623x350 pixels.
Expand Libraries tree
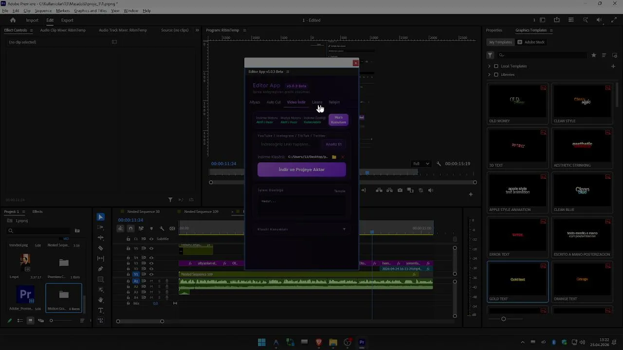(490, 74)
